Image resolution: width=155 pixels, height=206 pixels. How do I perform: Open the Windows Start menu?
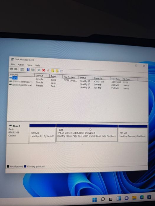94,200
